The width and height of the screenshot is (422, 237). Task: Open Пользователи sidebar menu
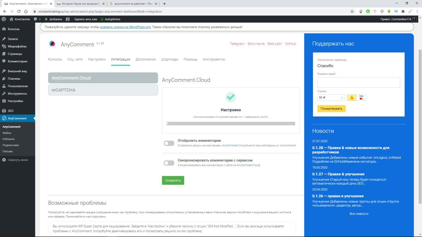[x=17, y=86]
